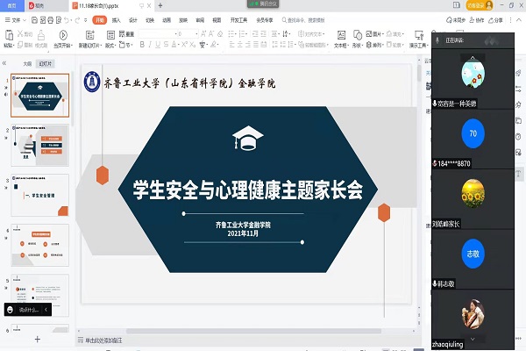Open the font size combo box

pyautogui.click(x=188, y=34)
